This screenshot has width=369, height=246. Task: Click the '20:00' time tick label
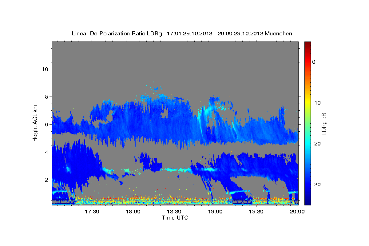point(297,212)
